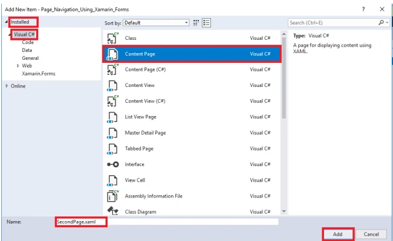Select the Code category

pyautogui.click(x=28, y=42)
